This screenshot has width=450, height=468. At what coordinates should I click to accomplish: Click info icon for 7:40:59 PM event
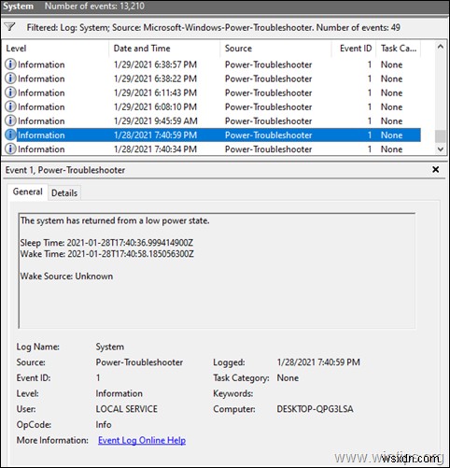pyautogui.click(x=10, y=135)
